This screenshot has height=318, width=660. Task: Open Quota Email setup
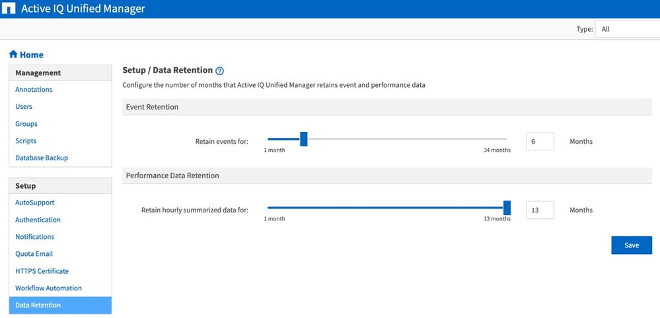click(34, 254)
